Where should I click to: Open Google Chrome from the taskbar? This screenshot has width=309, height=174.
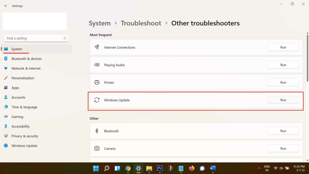coord(128,168)
